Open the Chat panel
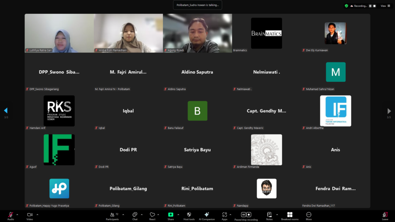Screen dimensions: 395x222 point(135,215)
